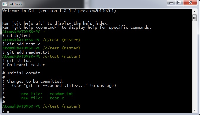
Task: Click the final command prompt cursor
Action: click(x=8, y=112)
